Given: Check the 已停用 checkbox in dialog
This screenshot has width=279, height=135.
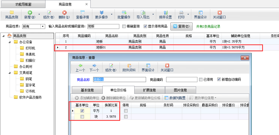Looking at the screenshot, I should 201,80.
